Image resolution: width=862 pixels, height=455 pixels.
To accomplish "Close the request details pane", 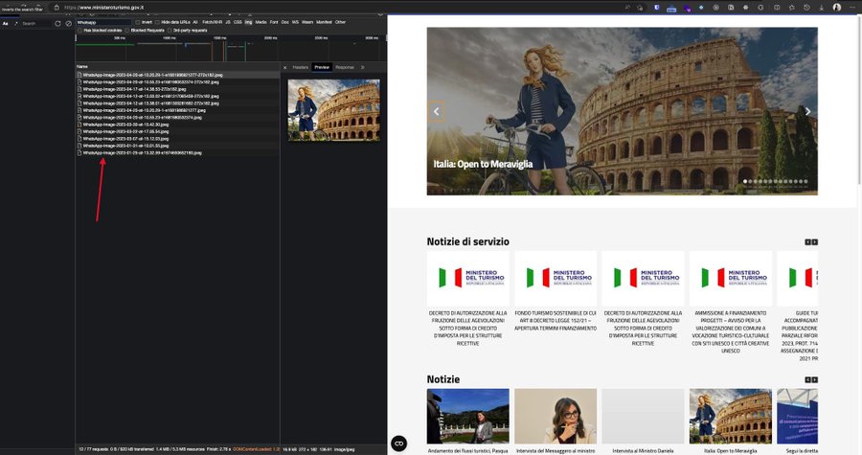I will coord(285,67).
